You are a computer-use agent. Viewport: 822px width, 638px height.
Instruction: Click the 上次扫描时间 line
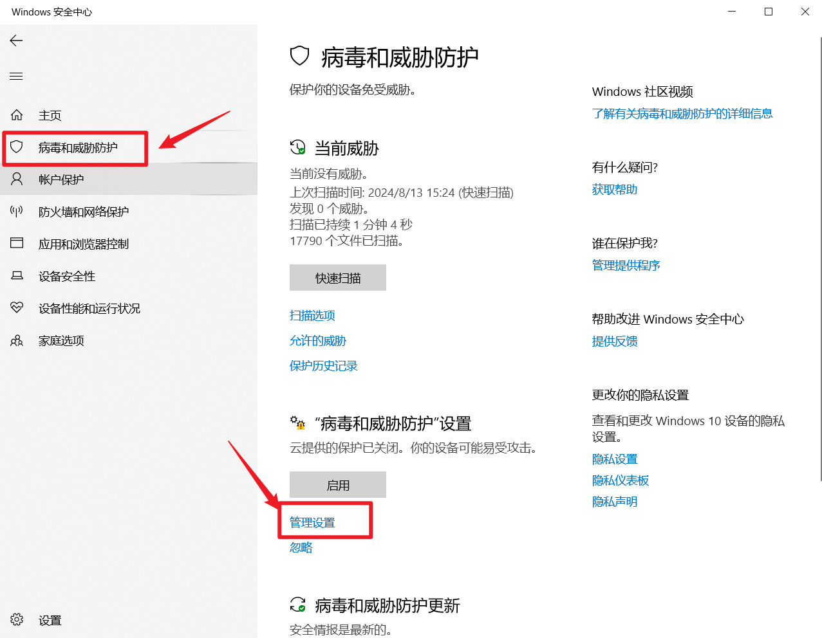[402, 192]
